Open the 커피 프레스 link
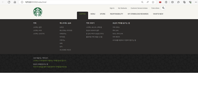This screenshot has width=198, height=103. point(116,27)
